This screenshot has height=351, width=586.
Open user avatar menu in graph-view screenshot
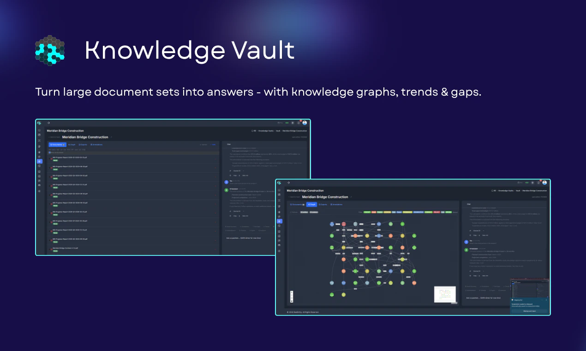(544, 183)
